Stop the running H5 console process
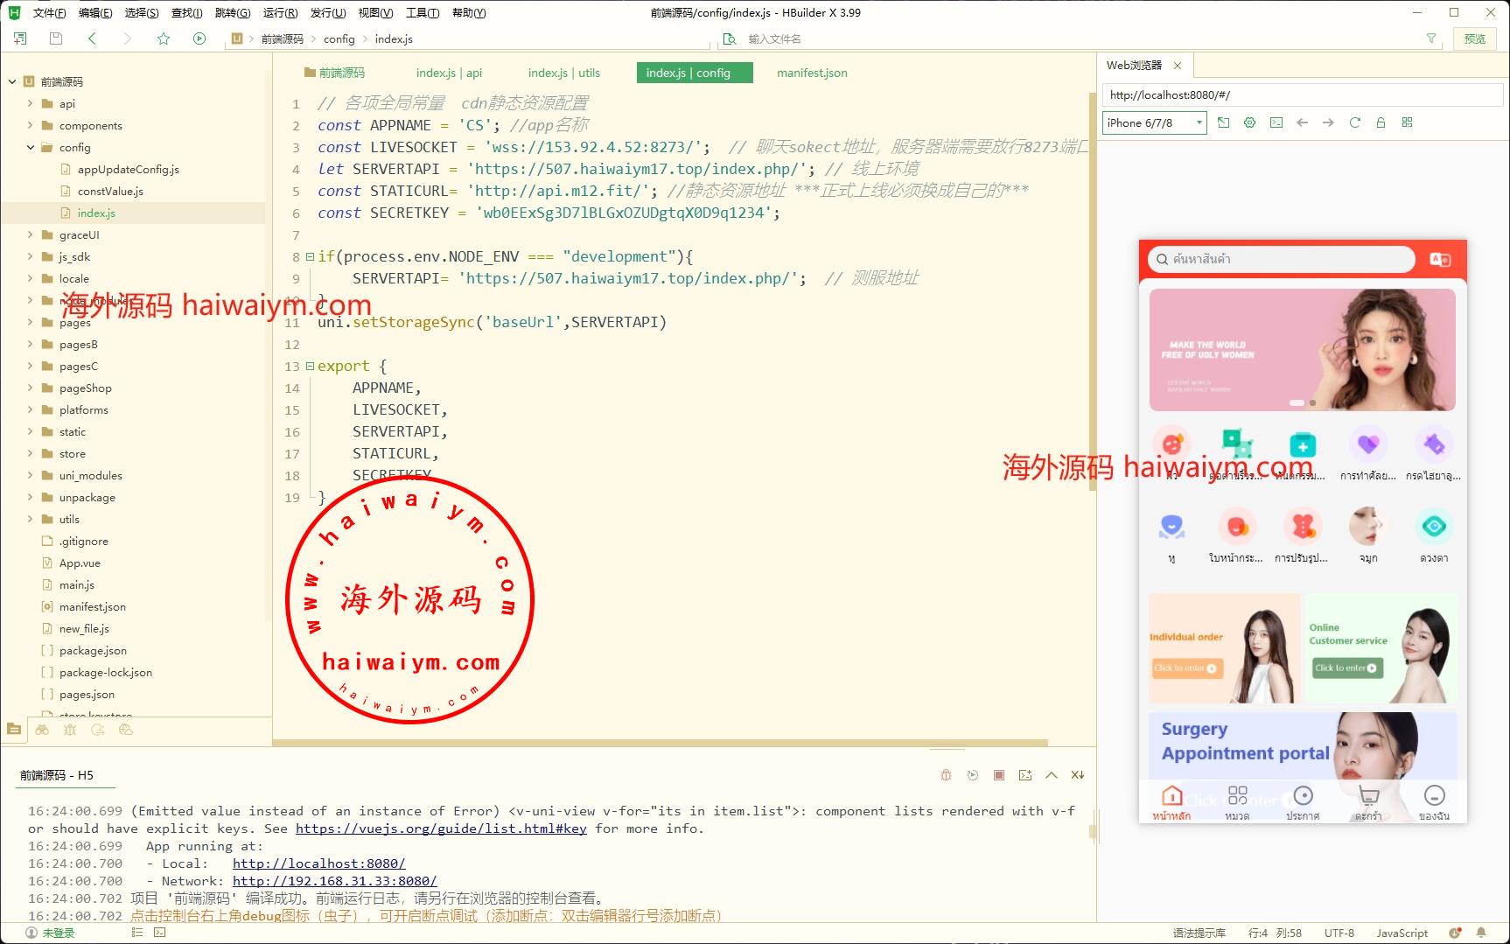1510x944 pixels. coord(999,775)
